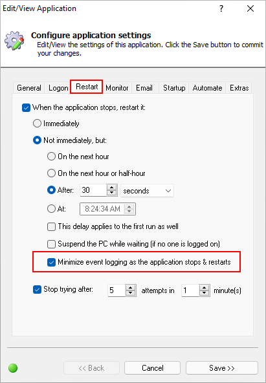Increase the minute(s) value with up arrow
Image resolution: width=266 pixels, height=383 pixels.
pos(205,287)
